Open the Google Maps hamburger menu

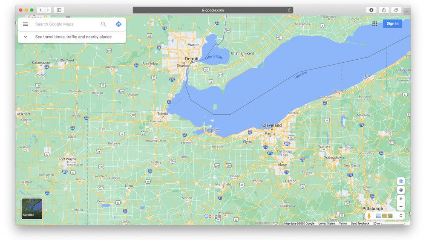(25, 24)
